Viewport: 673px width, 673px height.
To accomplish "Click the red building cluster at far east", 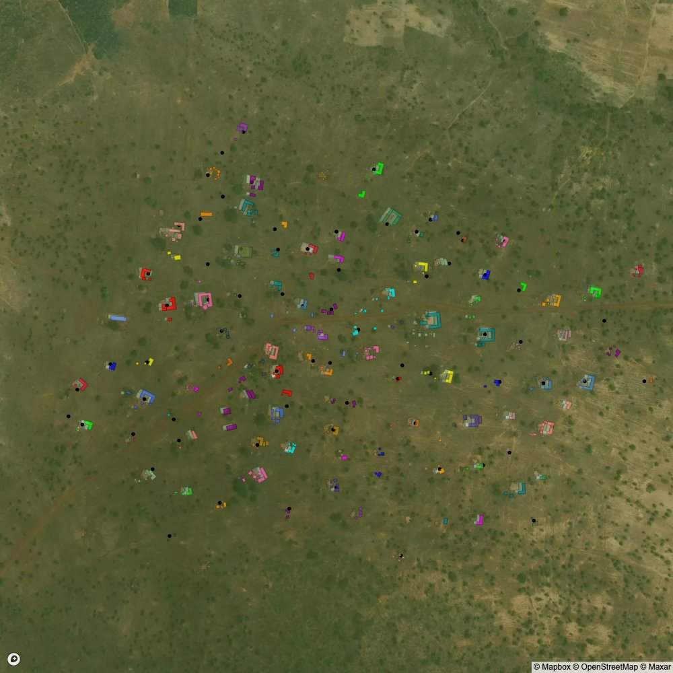I will 637,271.
